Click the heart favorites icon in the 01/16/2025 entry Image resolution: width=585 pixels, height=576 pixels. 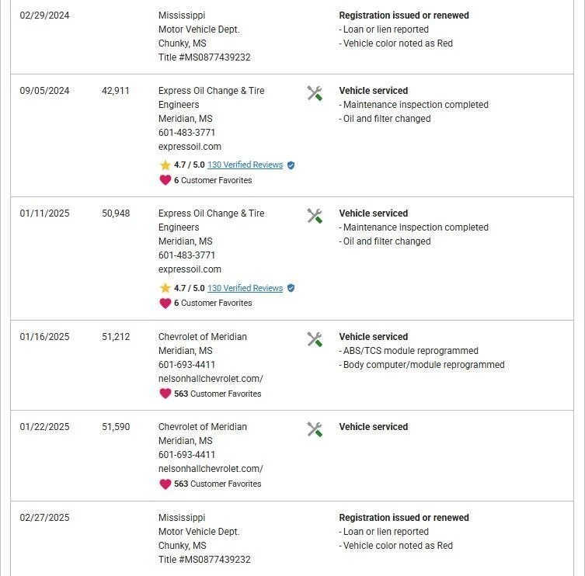pos(165,394)
